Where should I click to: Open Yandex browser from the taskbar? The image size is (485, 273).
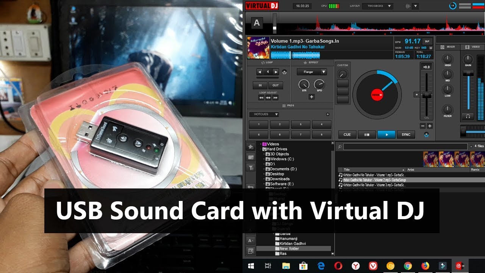tap(355, 266)
